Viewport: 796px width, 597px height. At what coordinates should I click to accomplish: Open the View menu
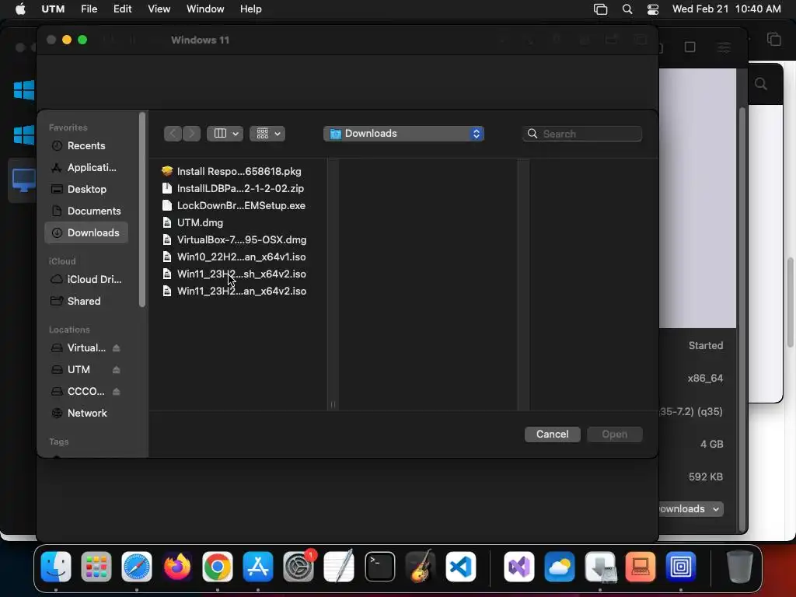pos(159,9)
